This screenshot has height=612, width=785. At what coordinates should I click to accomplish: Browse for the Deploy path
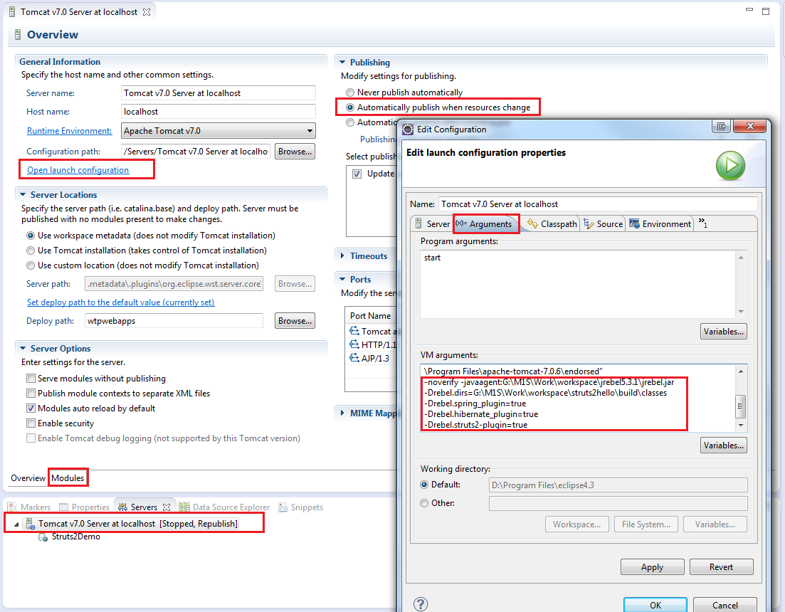click(295, 321)
